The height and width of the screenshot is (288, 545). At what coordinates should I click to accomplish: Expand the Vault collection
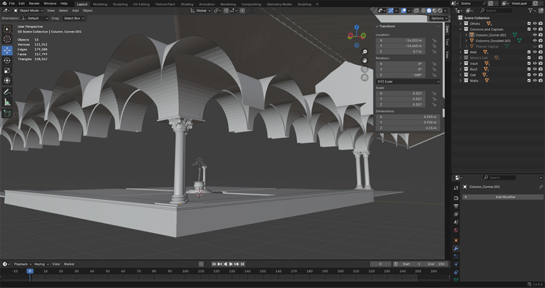tap(461, 63)
